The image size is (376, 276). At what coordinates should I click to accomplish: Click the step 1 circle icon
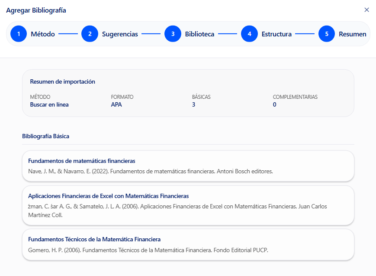[x=19, y=34]
